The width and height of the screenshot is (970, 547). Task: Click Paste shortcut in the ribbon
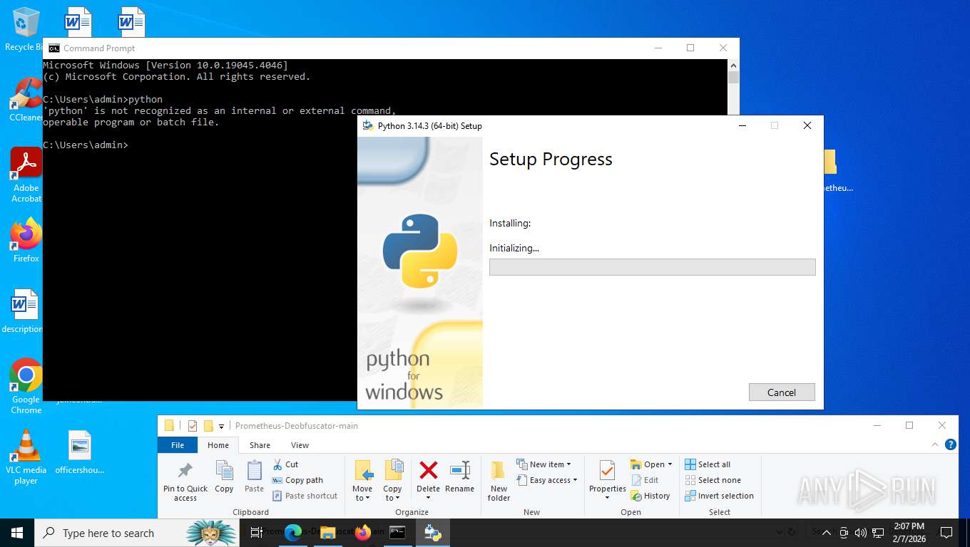point(305,496)
